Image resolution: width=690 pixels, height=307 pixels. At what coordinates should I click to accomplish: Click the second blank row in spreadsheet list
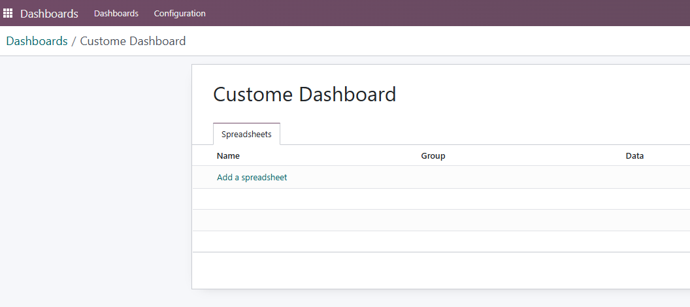pyautogui.click(x=441, y=220)
